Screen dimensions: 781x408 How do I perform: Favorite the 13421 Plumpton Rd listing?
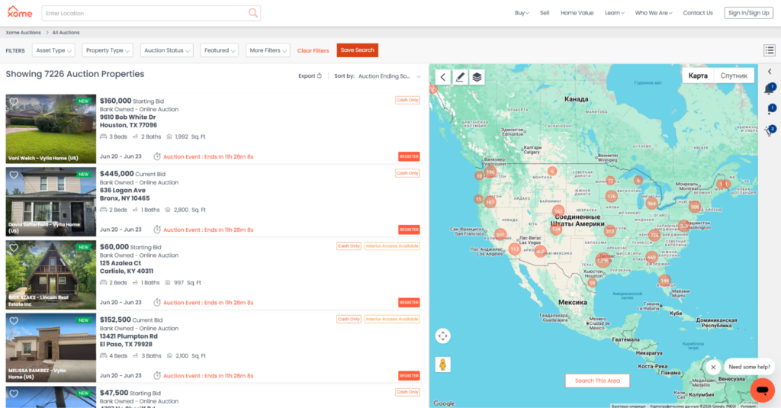tap(14, 321)
